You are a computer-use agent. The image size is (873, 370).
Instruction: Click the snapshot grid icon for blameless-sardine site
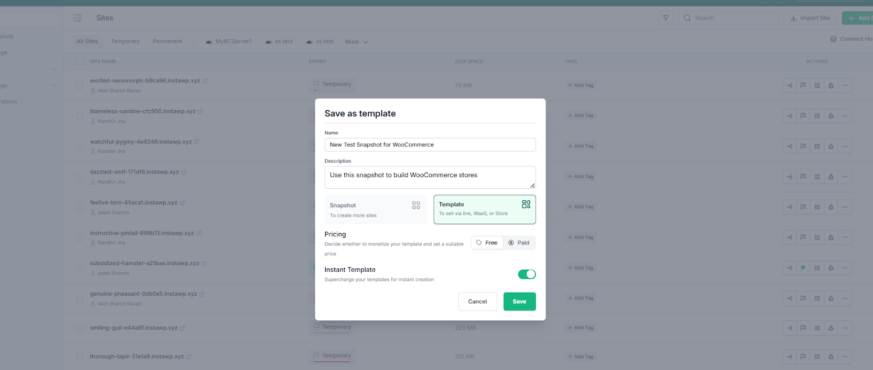817,116
